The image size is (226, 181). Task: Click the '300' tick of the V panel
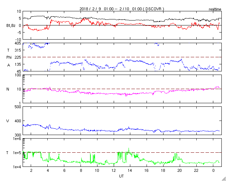coord(18,135)
